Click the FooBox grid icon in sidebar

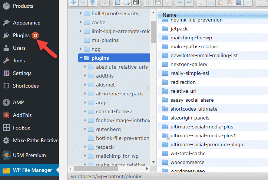click(6, 128)
